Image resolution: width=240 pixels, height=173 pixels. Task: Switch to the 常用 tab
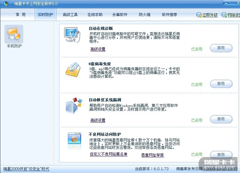click(20, 15)
